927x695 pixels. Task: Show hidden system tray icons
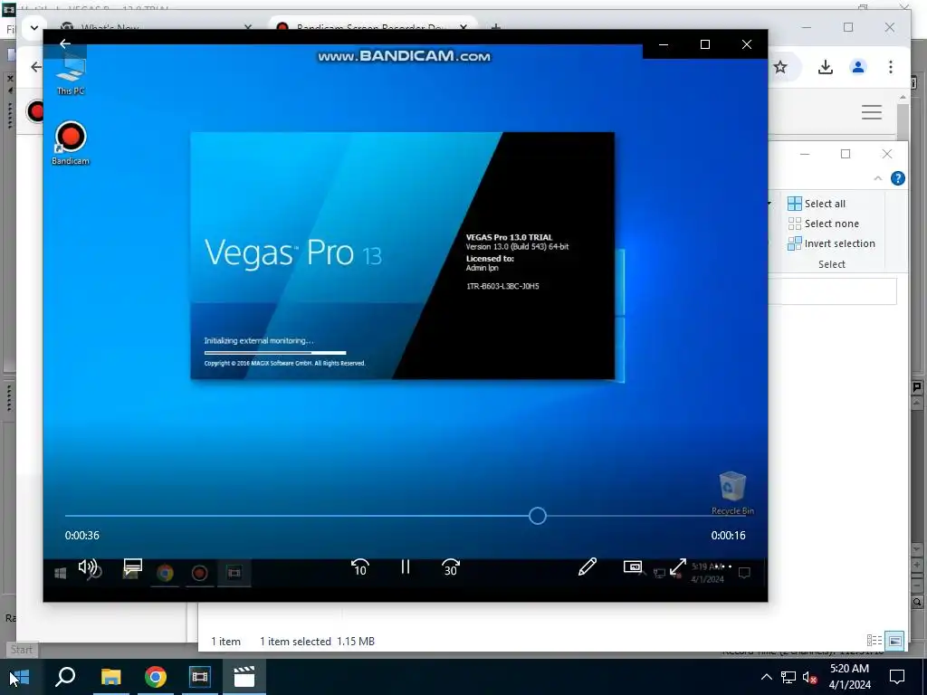pos(766,677)
